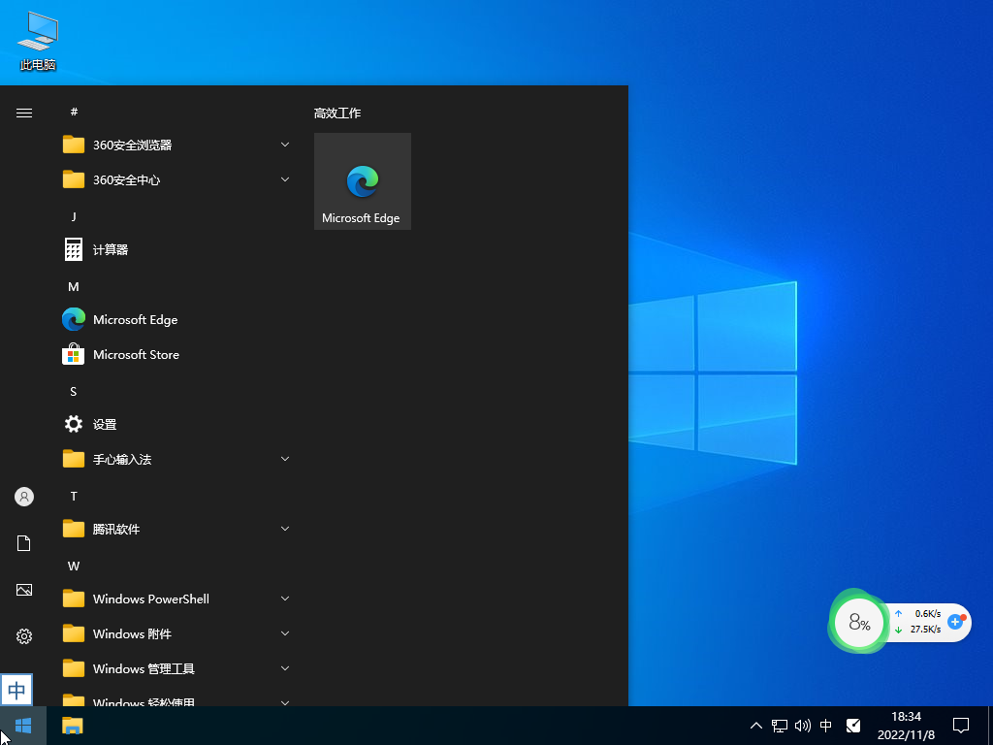Click the Microsoft Edge pinned tile
Viewport: 993px width, 745px height.
pyautogui.click(x=363, y=181)
